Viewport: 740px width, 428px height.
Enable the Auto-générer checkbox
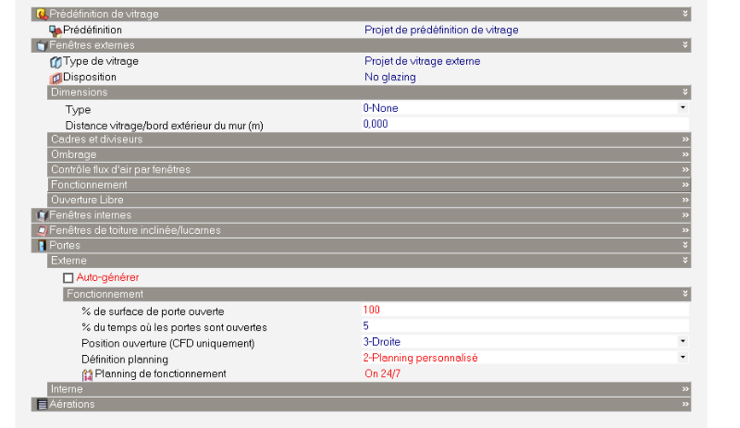68,277
